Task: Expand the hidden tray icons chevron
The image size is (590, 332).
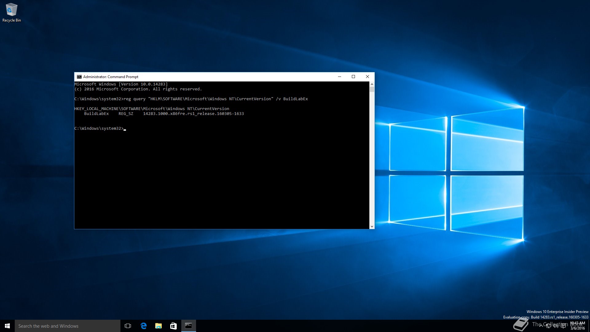Action: (x=541, y=326)
